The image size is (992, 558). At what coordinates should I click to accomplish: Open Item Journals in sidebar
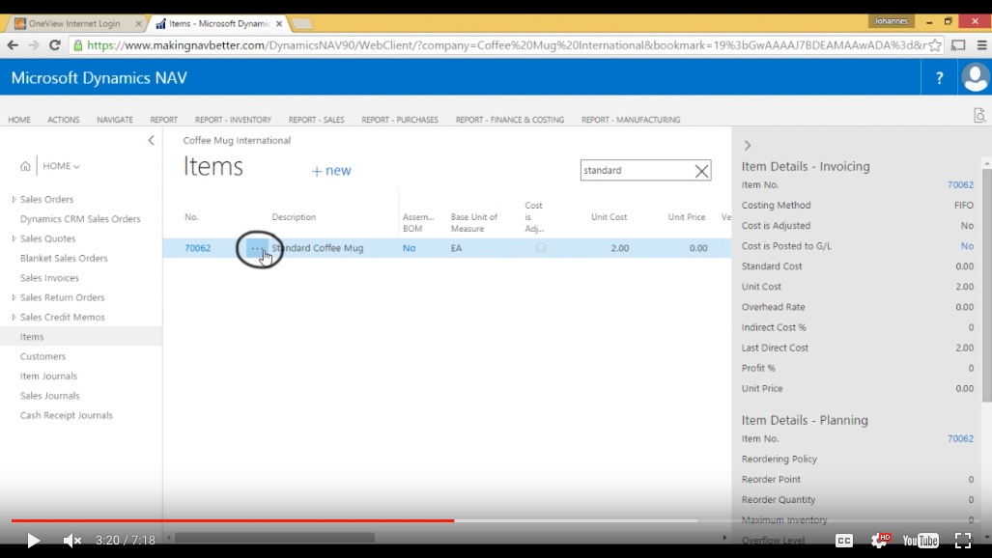(48, 376)
